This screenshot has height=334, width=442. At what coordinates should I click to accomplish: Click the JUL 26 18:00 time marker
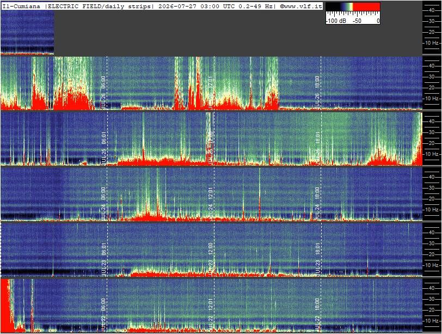[317, 92]
